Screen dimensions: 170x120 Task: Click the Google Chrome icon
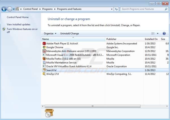coord(44,47)
